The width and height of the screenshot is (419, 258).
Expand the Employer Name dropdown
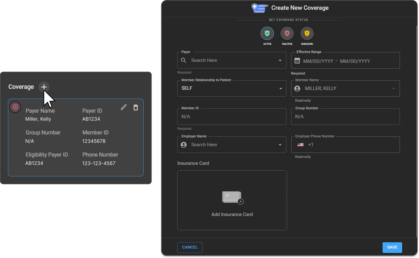click(280, 145)
